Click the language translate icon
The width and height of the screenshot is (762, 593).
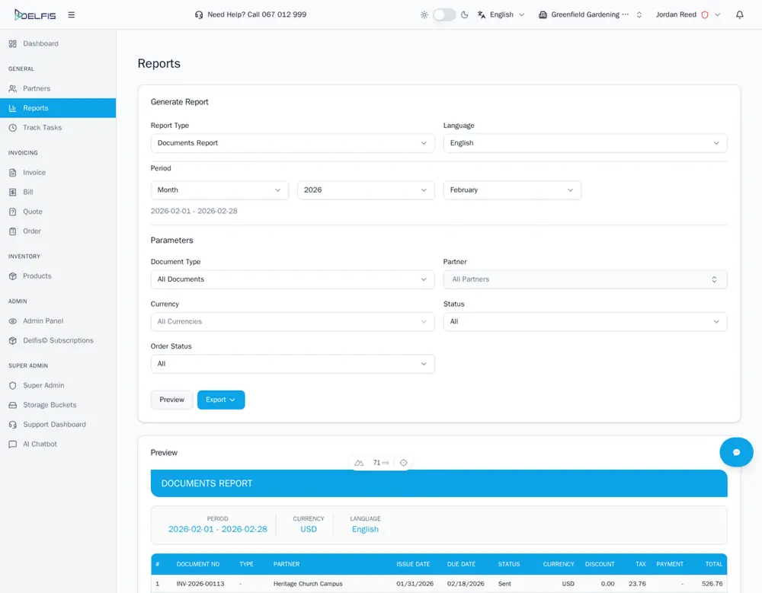[x=482, y=14]
